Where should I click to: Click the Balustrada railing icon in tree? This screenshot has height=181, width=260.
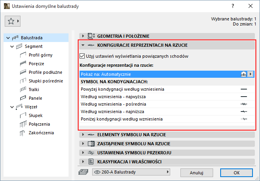click(x=15, y=38)
